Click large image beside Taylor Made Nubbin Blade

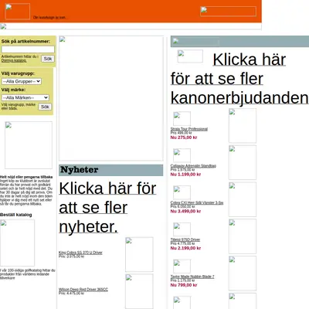coord(243,273)
